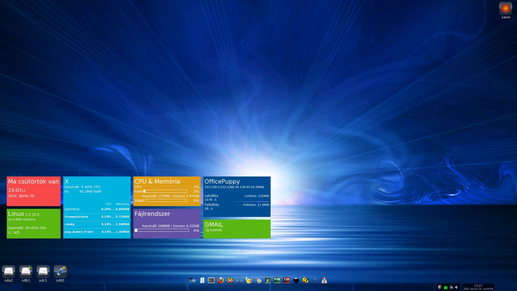Click the 'Új üzenet' text in GMAIL widget
517x291 pixels.
coord(214,230)
